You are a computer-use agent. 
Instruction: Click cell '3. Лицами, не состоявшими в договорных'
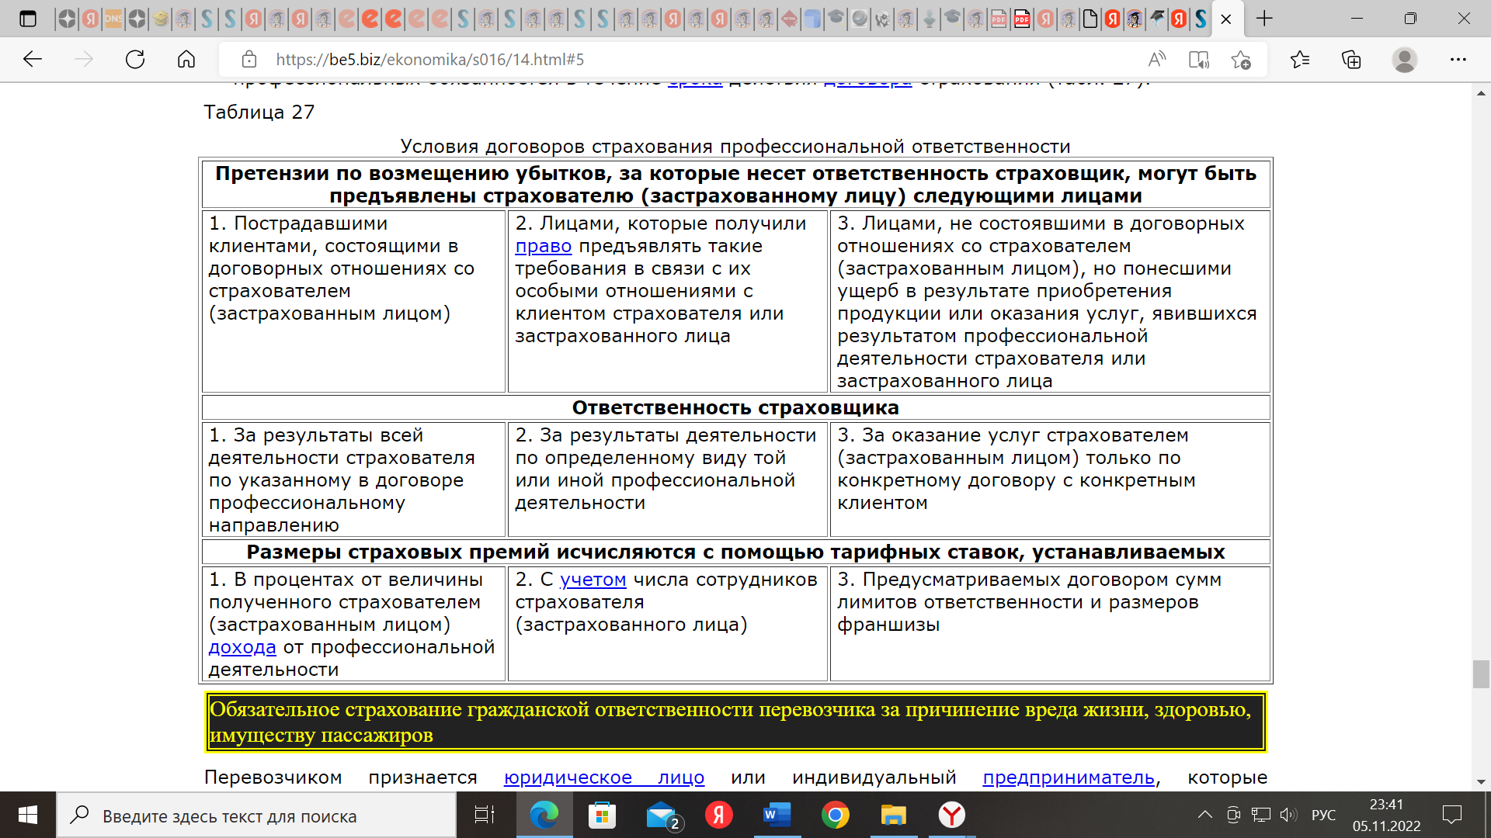click(x=1049, y=302)
